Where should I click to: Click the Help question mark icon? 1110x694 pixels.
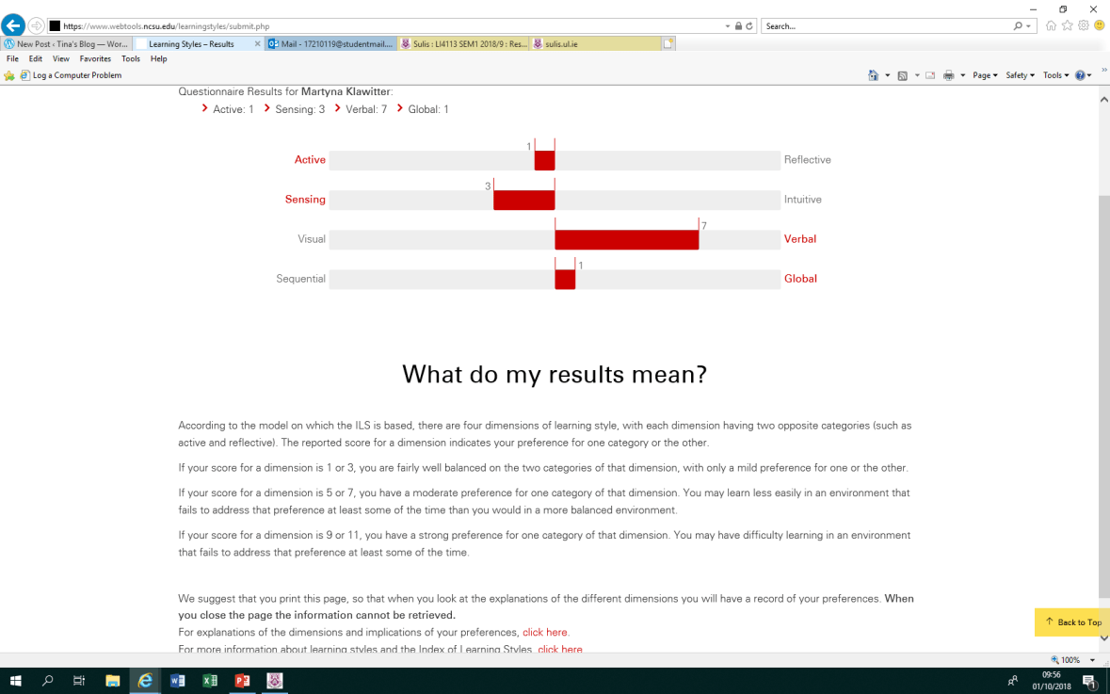tap(1080, 75)
